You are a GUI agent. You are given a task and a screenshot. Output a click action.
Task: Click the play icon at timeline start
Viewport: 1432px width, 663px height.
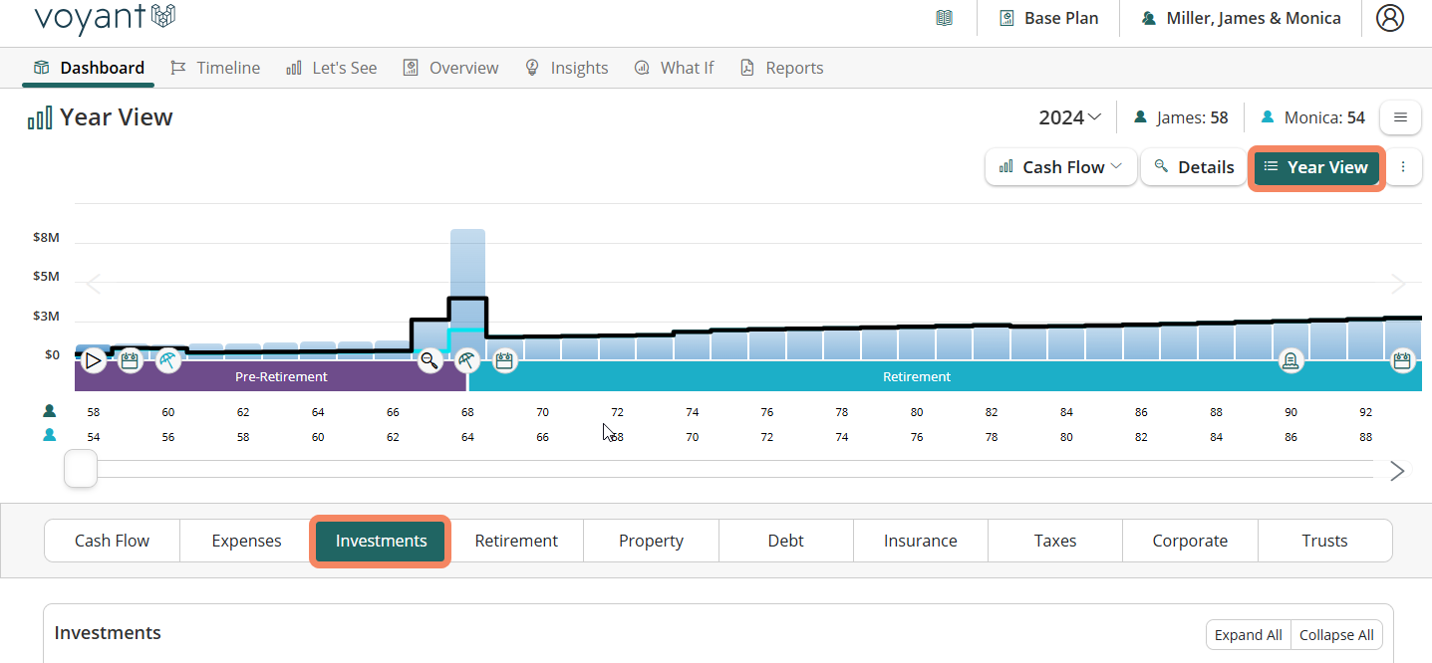click(x=93, y=360)
